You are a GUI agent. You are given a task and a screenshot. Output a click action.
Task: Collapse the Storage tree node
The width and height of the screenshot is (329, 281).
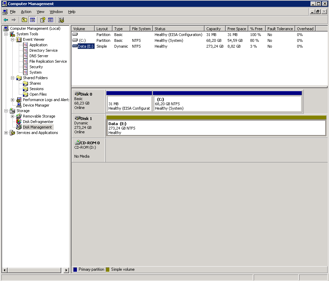(x=6, y=111)
